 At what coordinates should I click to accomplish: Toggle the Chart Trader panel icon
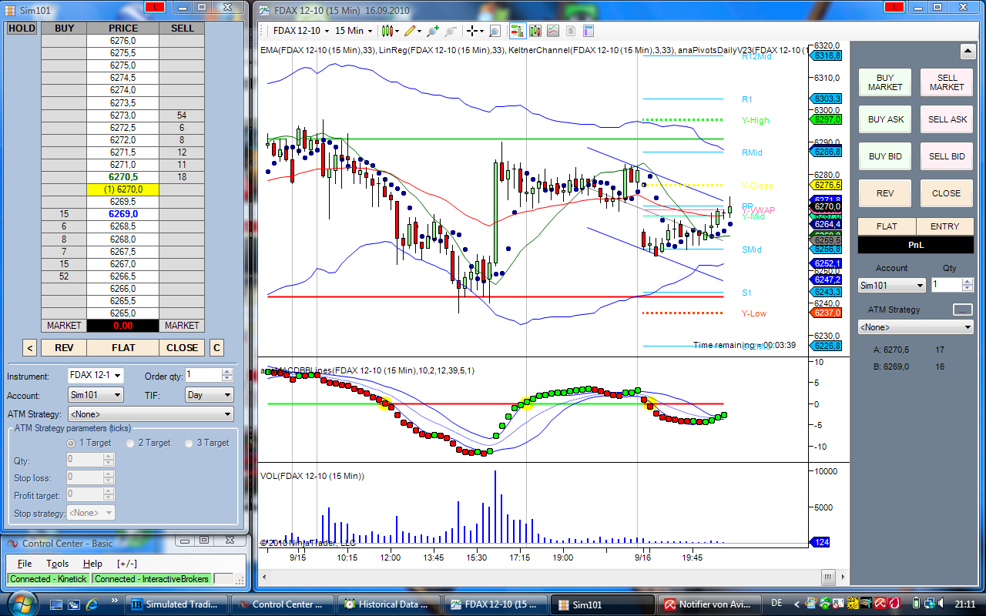[517, 31]
